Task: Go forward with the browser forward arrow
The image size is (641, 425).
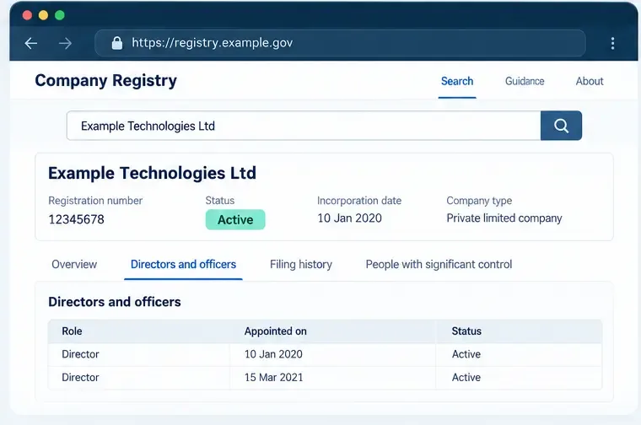Action: 65,43
